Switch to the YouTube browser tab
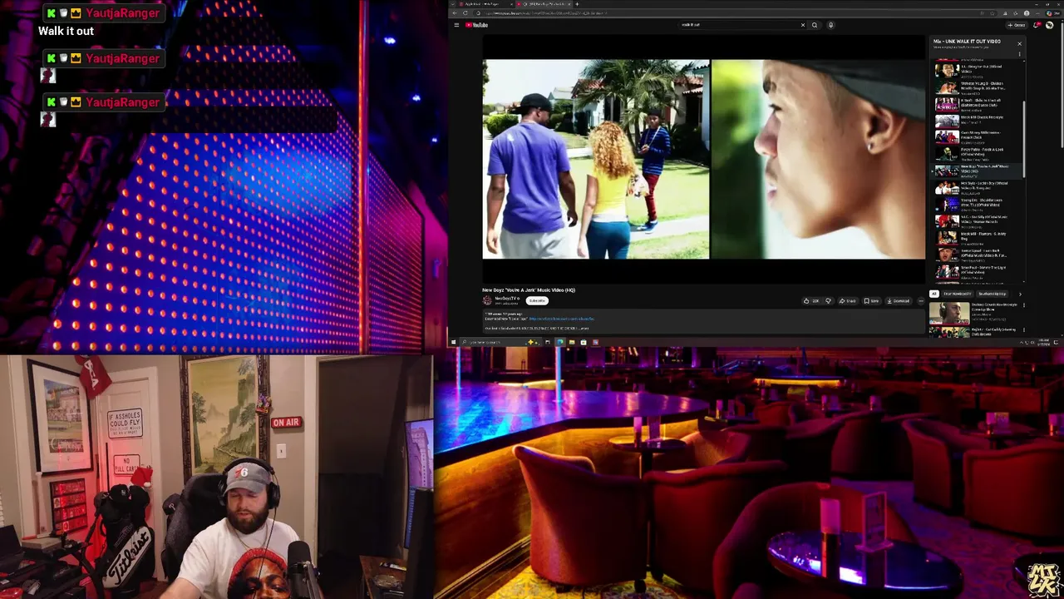 click(544, 4)
